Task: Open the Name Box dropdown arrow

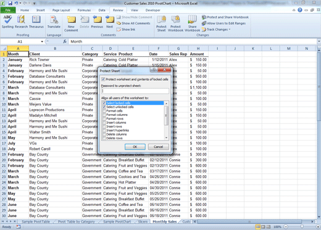Action: click(x=42, y=41)
